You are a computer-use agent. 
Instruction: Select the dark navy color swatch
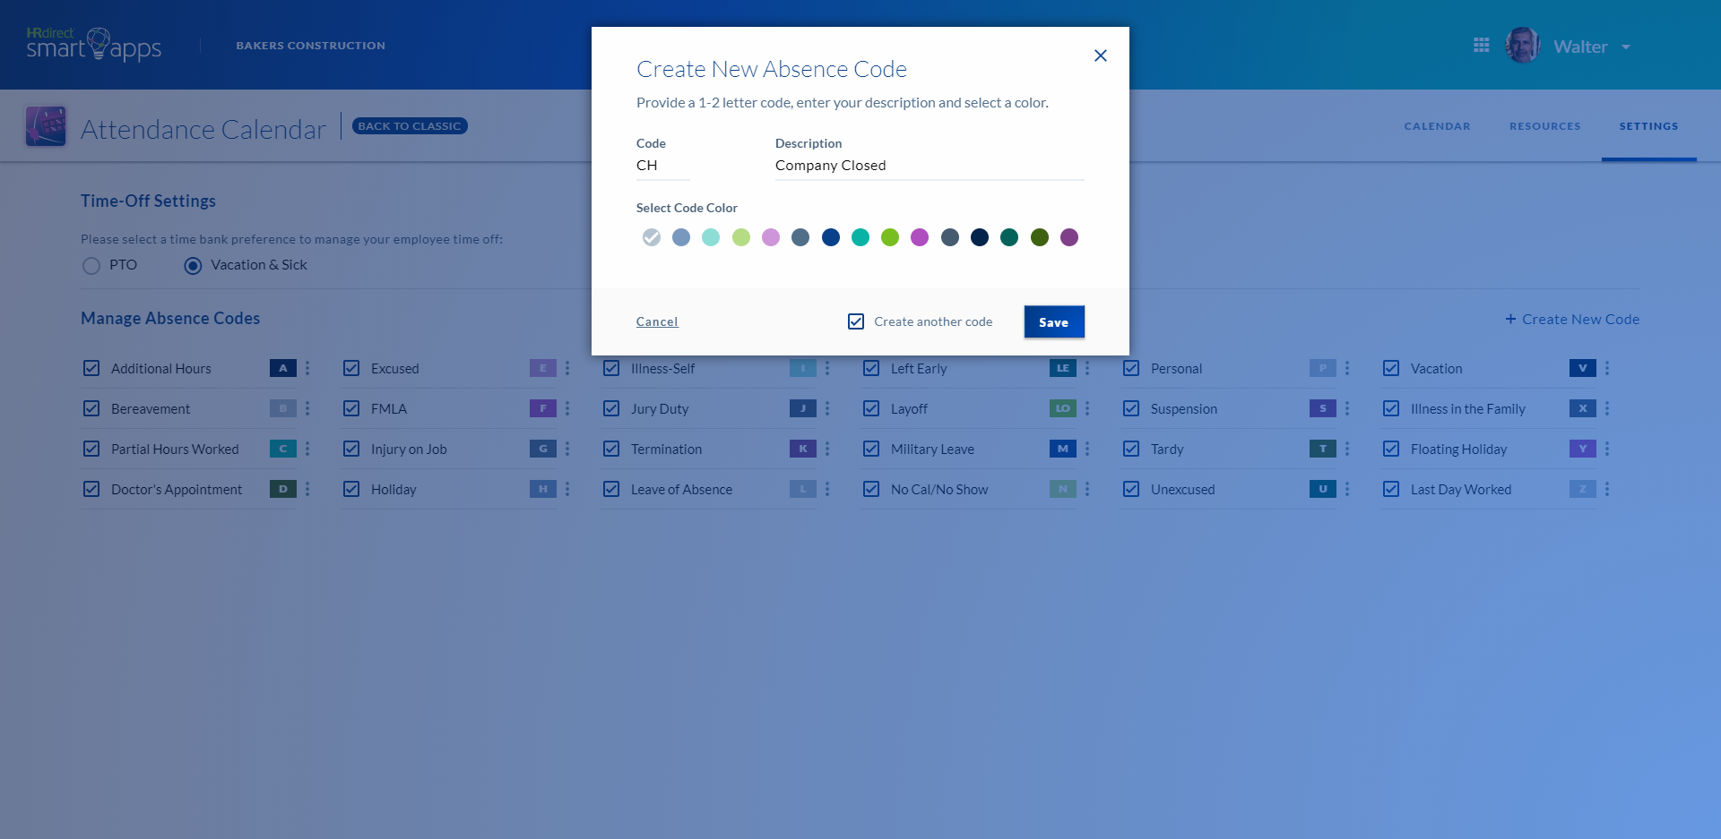(x=980, y=237)
